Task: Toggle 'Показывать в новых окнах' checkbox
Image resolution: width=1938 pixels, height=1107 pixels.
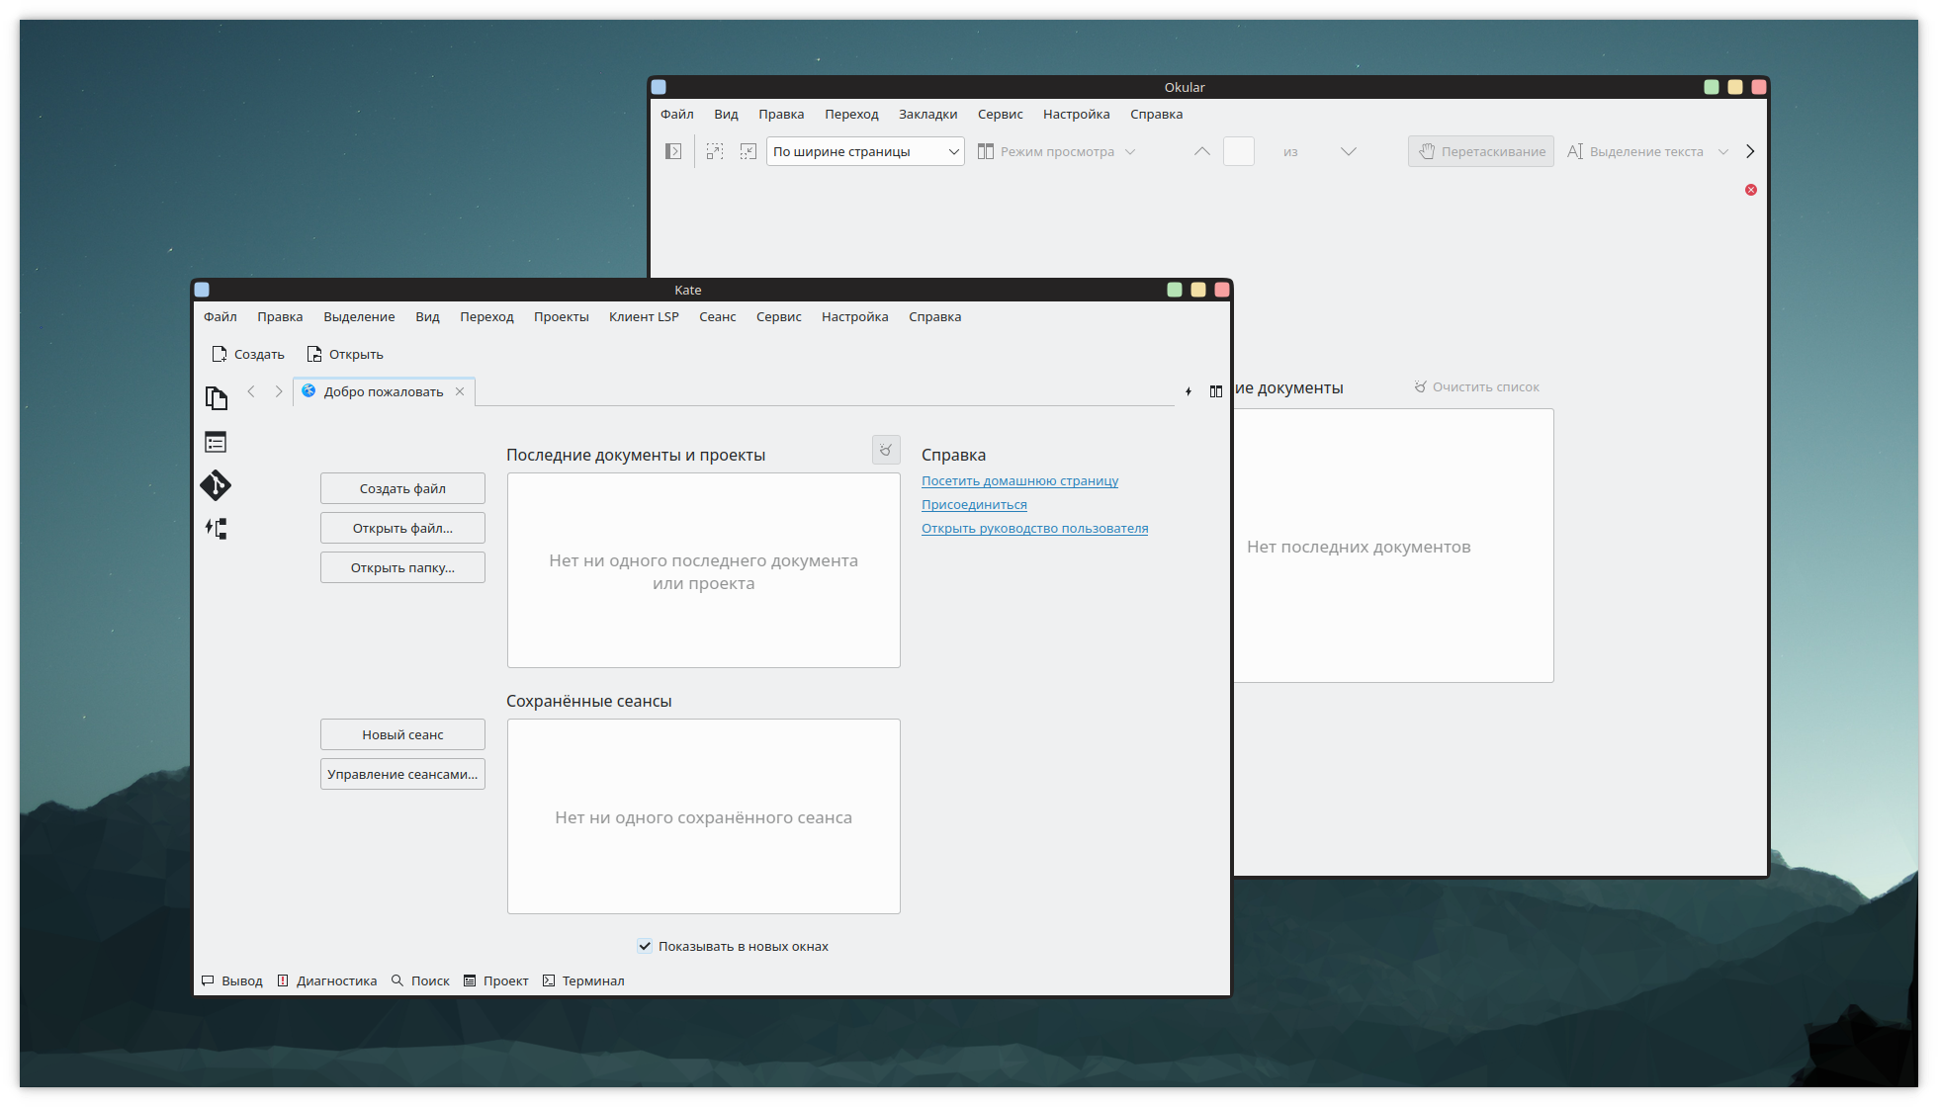Action: (x=645, y=946)
